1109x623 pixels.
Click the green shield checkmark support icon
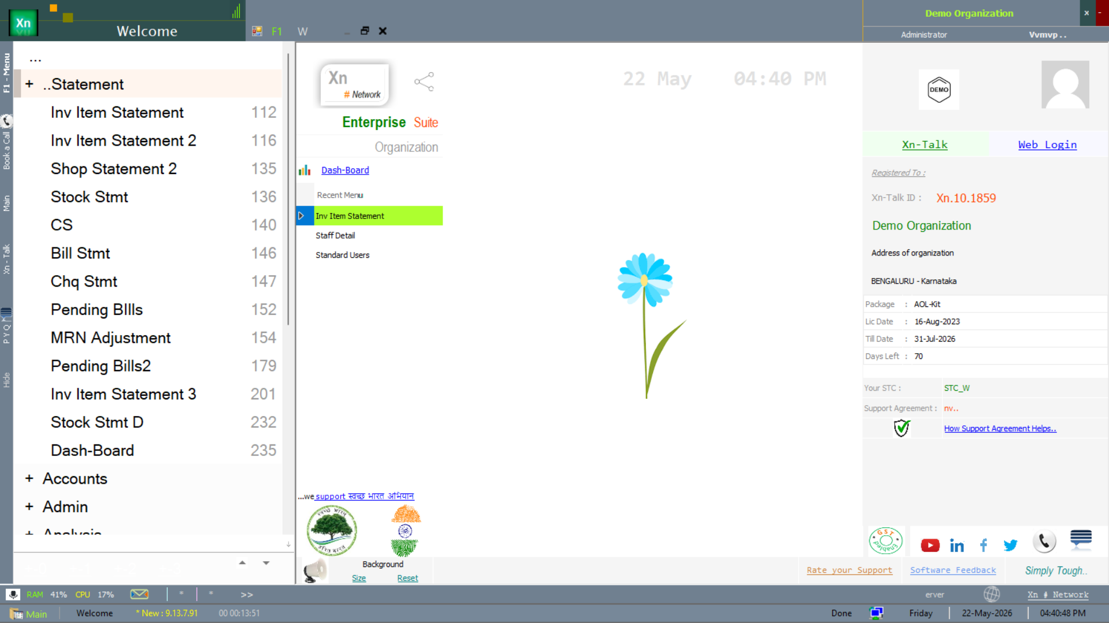pyautogui.click(x=902, y=428)
